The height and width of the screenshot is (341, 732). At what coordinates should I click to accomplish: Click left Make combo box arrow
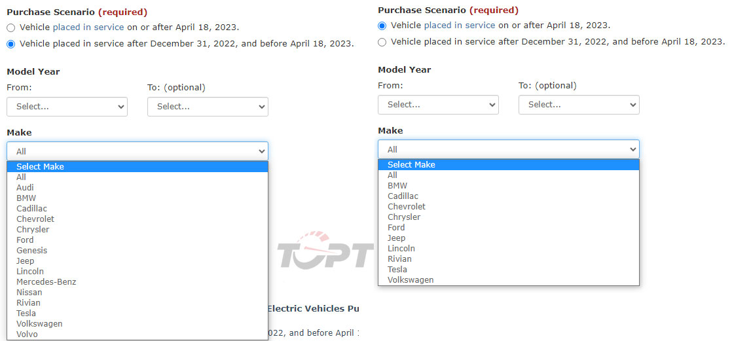261,152
